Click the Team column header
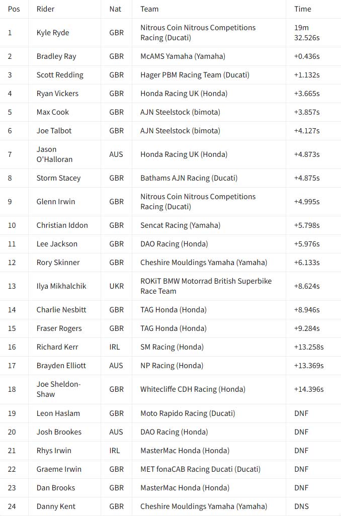Viewport: 341px width, 516px height. pos(149,9)
